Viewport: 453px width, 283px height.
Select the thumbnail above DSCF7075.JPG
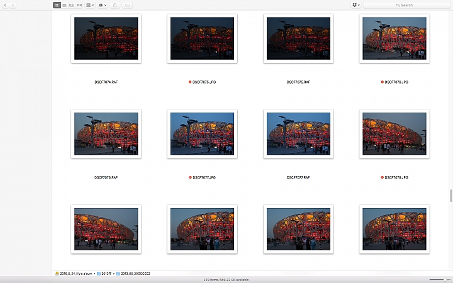pyautogui.click(x=202, y=38)
